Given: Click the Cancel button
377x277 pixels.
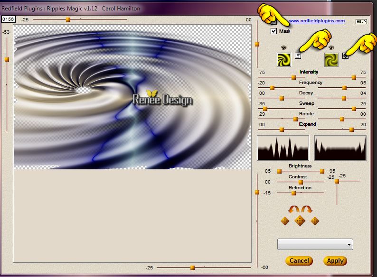Looking at the screenshot, I should tap(299, 261).
